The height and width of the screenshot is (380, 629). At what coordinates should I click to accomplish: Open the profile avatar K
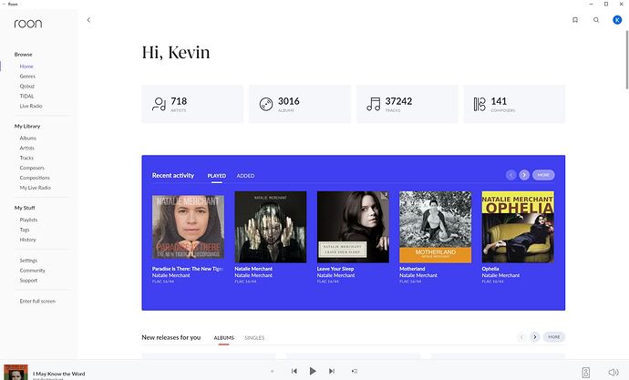[617, 20]
